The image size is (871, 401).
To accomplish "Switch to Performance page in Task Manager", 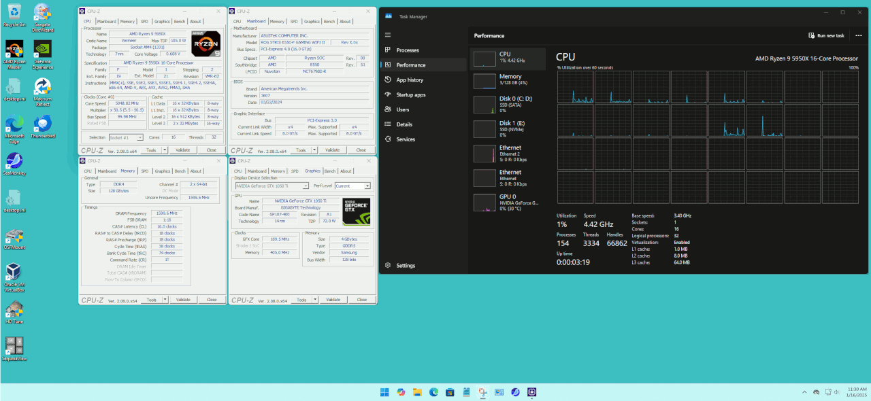I will (423, 65).
